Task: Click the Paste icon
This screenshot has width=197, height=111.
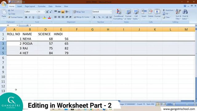Action: (x=4, y=12)
